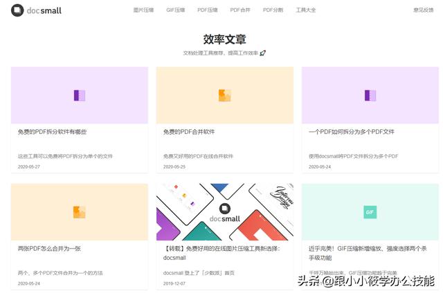443x295 pixels.
Task: Open article 免费的PDF合并软件
Action: [189, 132]
